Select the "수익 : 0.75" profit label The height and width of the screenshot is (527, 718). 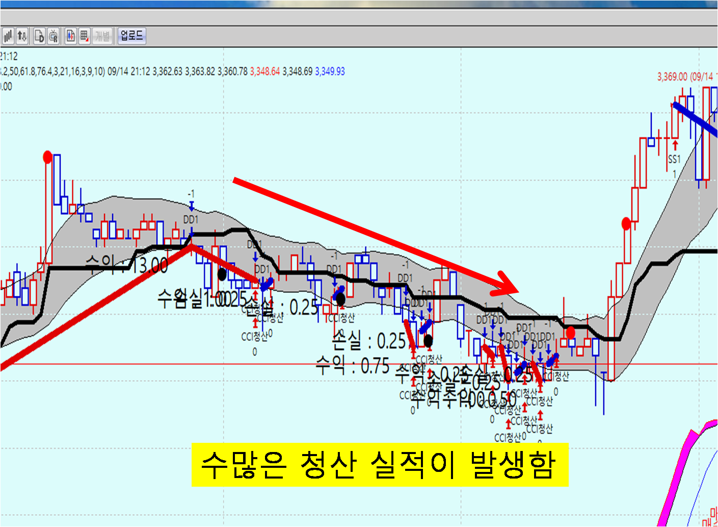pyautogui.click(x=352, y=366)
